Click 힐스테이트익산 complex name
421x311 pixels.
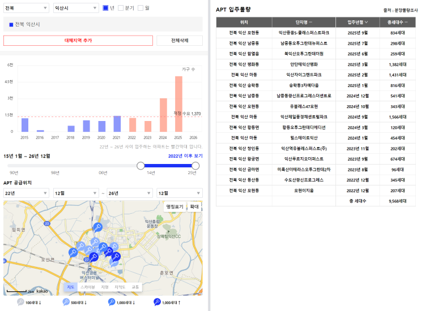[x=304, y=138]
